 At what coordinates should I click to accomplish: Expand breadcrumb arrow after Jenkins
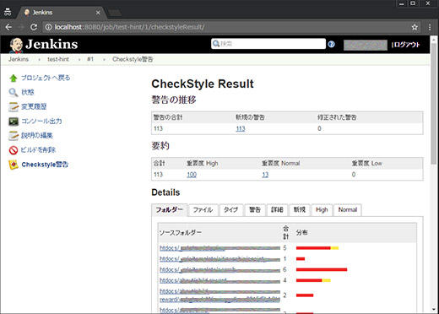[x=39, y=59]
